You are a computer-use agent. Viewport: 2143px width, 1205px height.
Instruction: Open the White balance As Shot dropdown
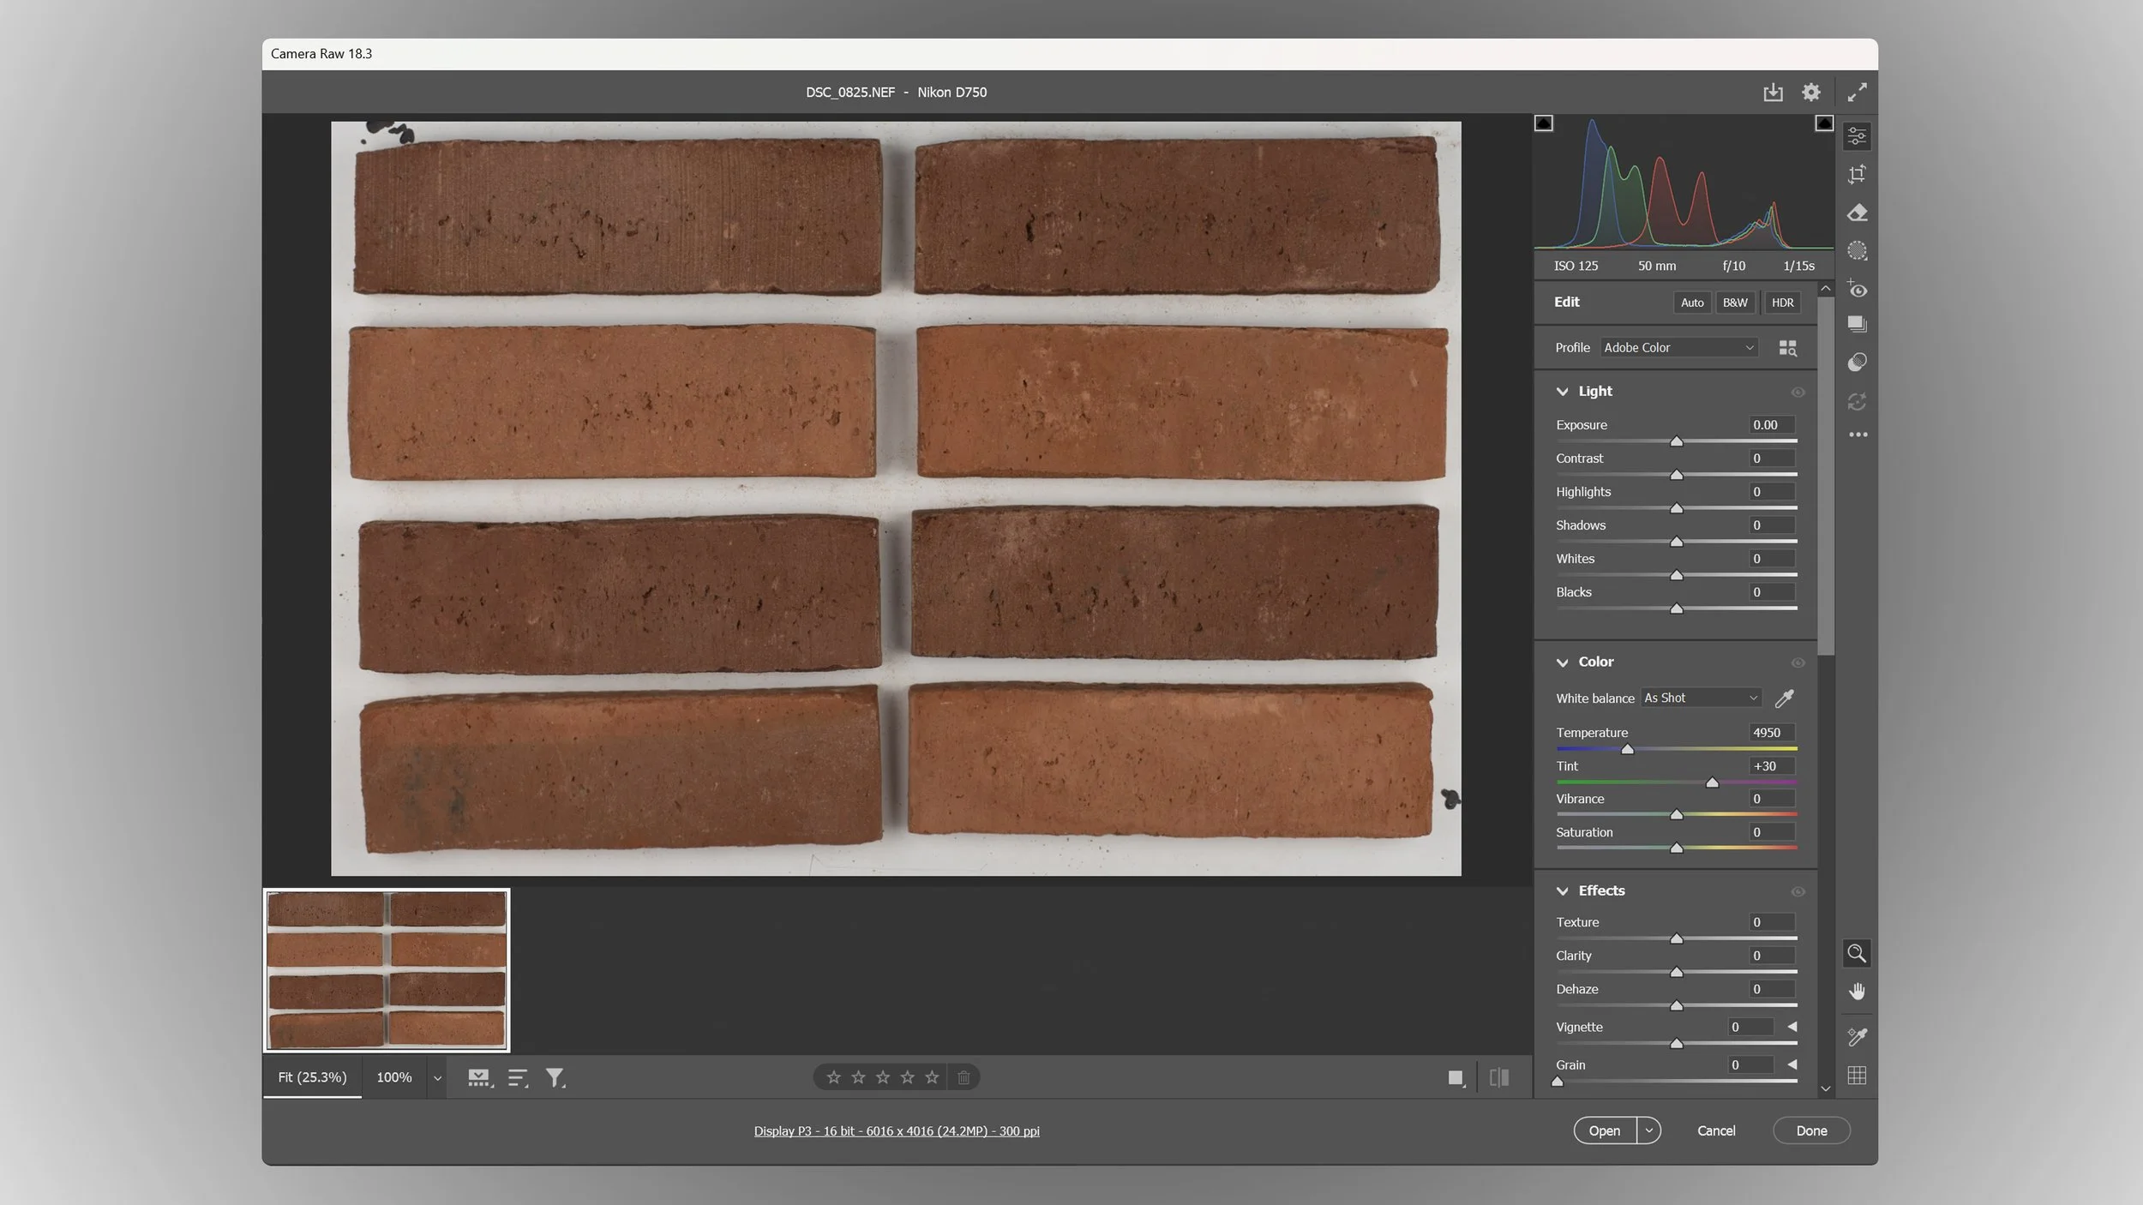coord(1701,698)
